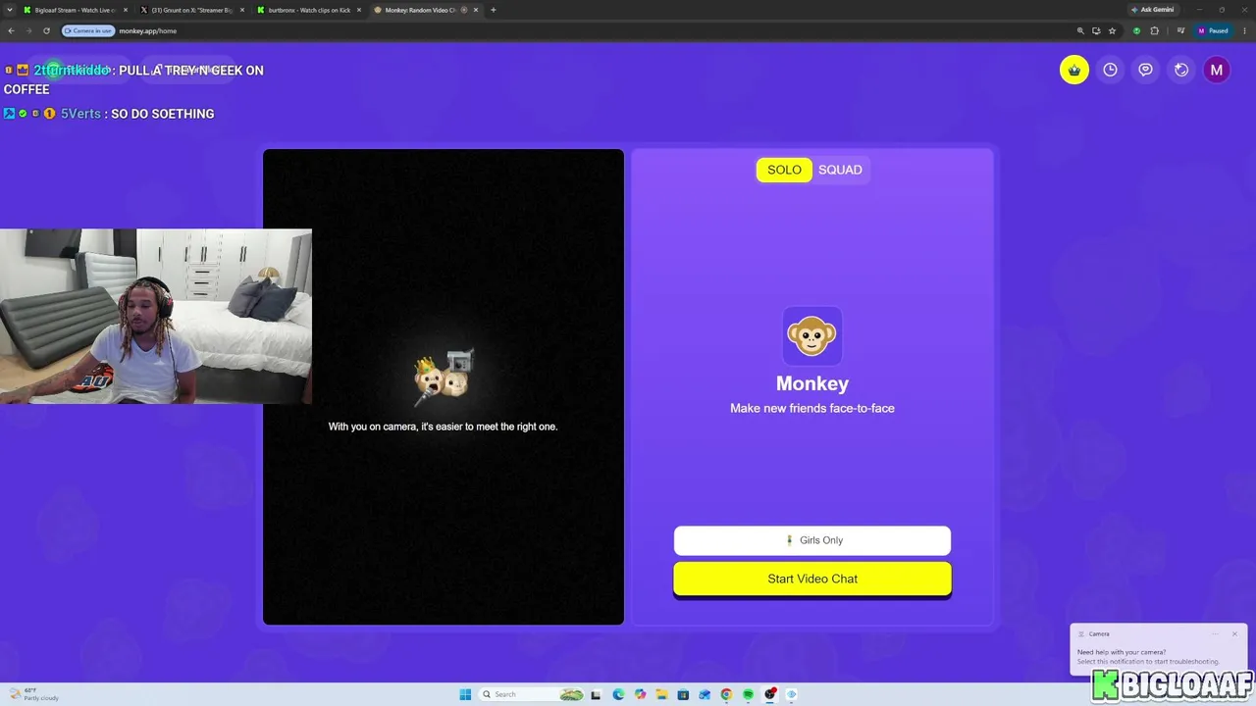Screen dimensions: 1256x706
Task: Open OBS Studio from taskbar
Action: pyautogui.click(x=770, y=694)
